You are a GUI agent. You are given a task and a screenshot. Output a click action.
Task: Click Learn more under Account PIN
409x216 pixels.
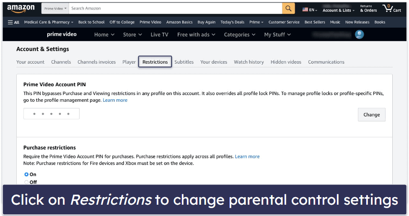tap(115, 100)
